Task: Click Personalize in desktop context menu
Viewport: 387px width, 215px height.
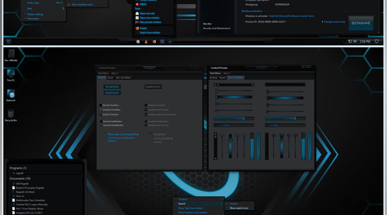Action: [x=33, y=19]
